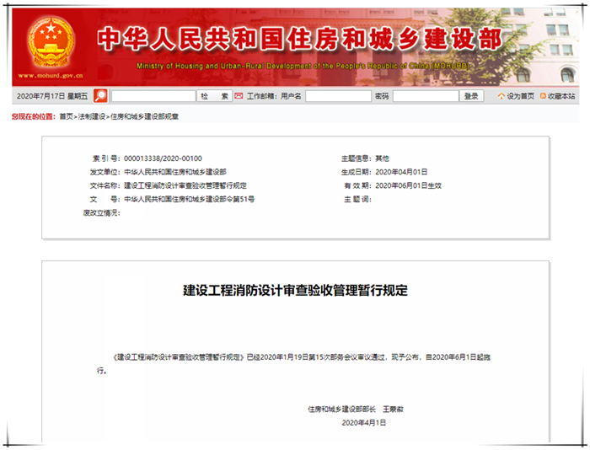Screen dimensions: 590x450
Task: Focus the search keyword input field
Action: [153, 96]
